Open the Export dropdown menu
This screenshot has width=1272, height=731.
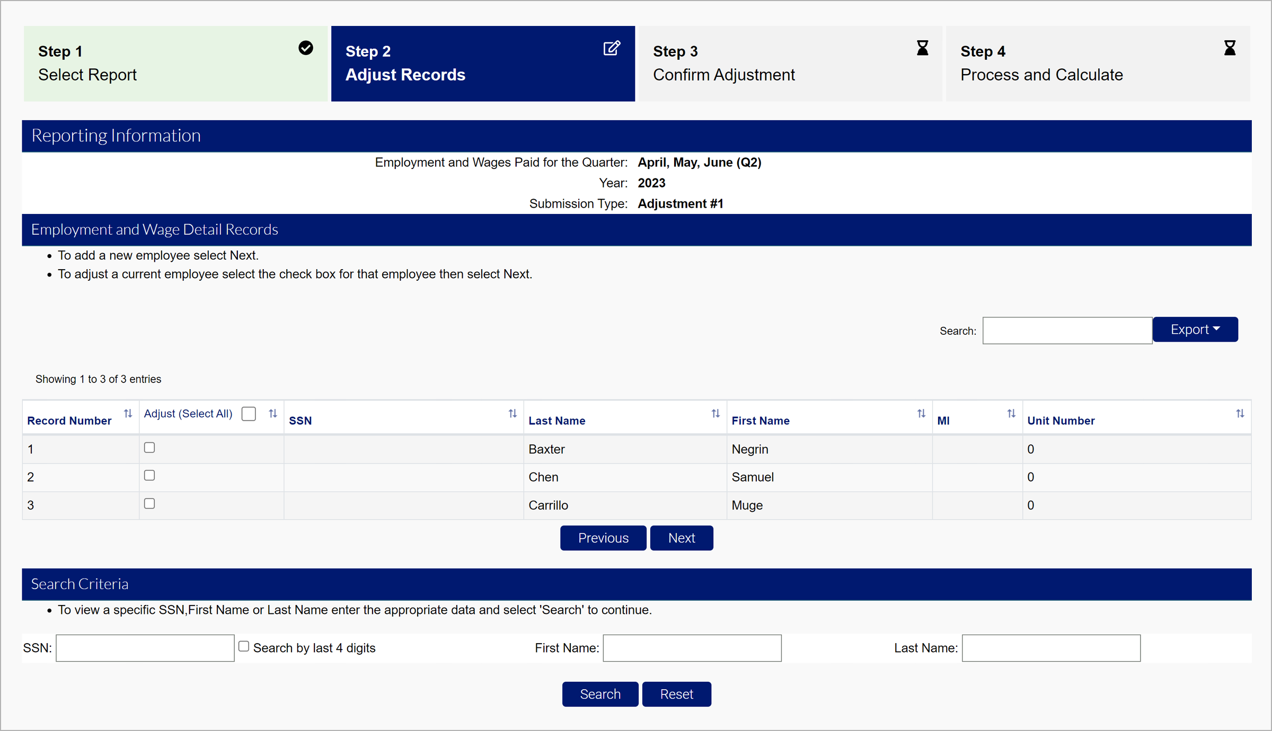coord(1195,329)
